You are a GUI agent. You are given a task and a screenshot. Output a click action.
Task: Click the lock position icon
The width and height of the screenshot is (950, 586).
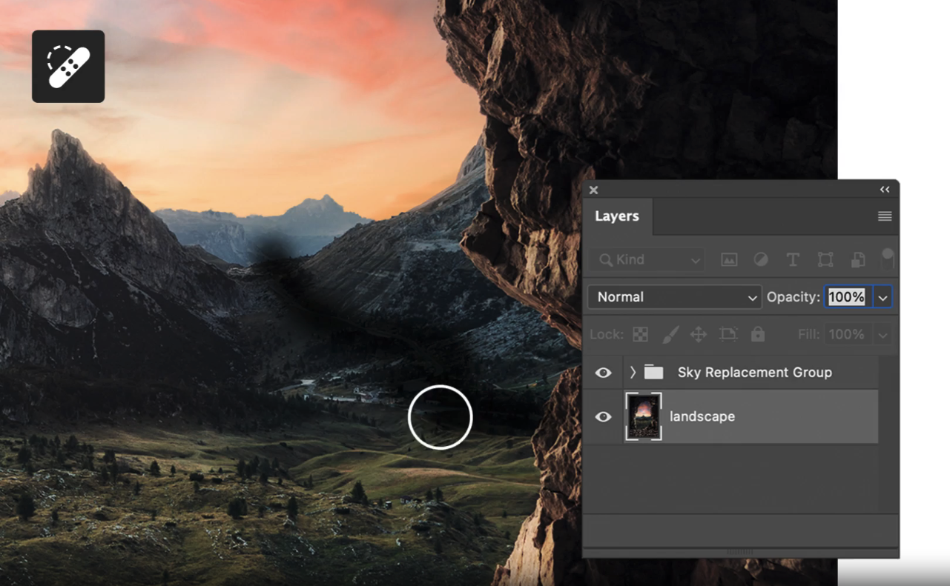pos(697,334)
